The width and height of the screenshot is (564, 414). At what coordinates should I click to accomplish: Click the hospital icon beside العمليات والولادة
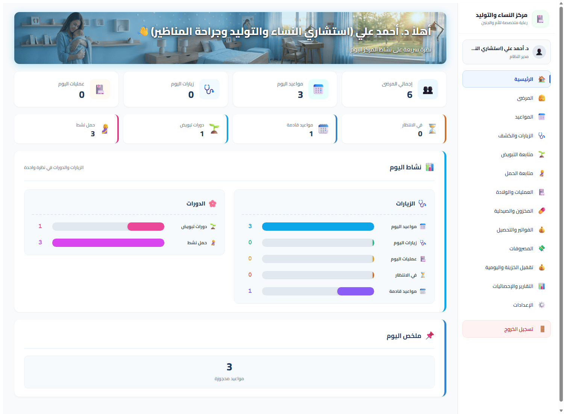pos(542,192)
